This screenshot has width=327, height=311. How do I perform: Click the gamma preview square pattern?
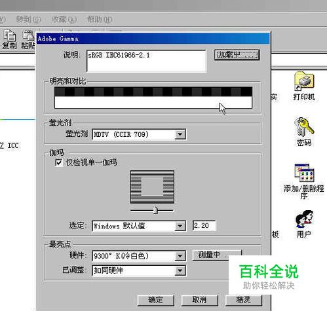click(x=152, y=187)
